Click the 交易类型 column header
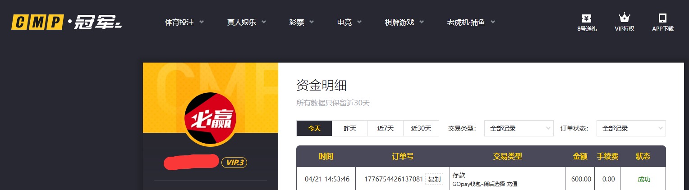This screenshot has width=689, height=190. [508, 156]
